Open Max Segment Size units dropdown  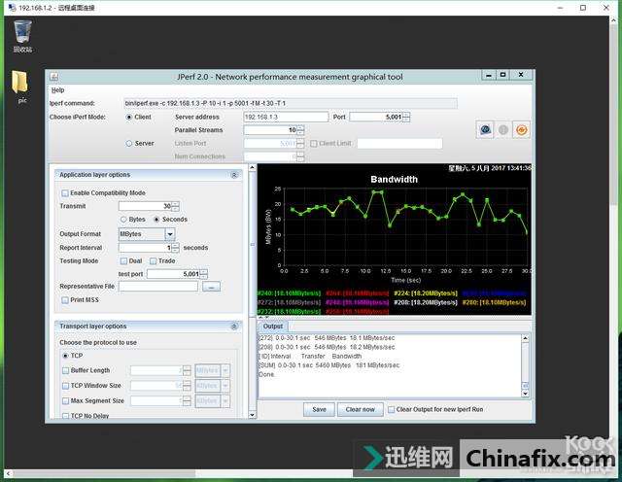click(x=225, y=401)
